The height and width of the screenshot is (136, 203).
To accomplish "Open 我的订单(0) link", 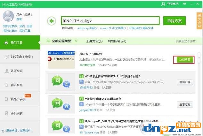I will tap(10, 31).
